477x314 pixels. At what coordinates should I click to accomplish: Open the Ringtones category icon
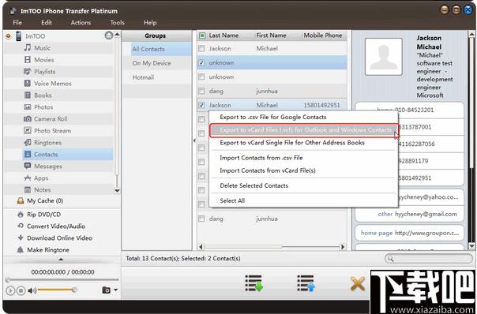coord(28,142)
